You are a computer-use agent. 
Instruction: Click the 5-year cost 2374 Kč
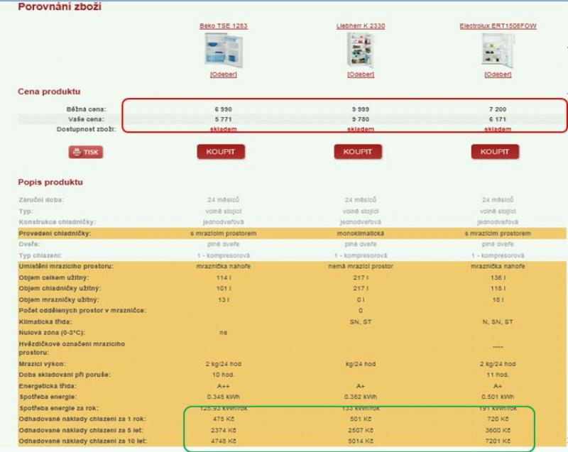pyautogui.click(x=224, y=430)
